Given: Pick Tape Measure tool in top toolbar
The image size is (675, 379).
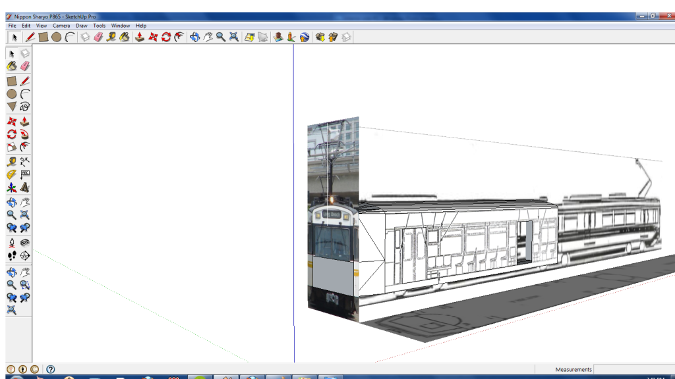Looking at the screenshot, I should [111, 38].
